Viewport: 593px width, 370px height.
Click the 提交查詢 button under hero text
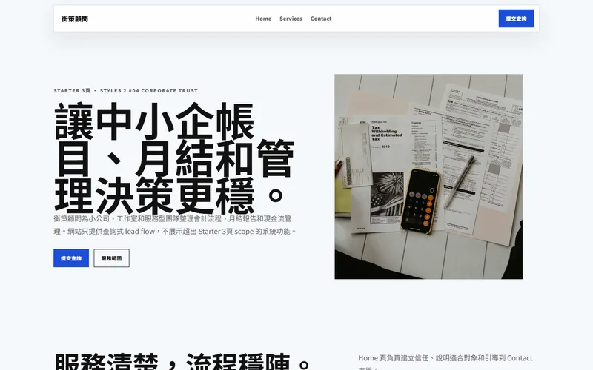pos(71,258)
